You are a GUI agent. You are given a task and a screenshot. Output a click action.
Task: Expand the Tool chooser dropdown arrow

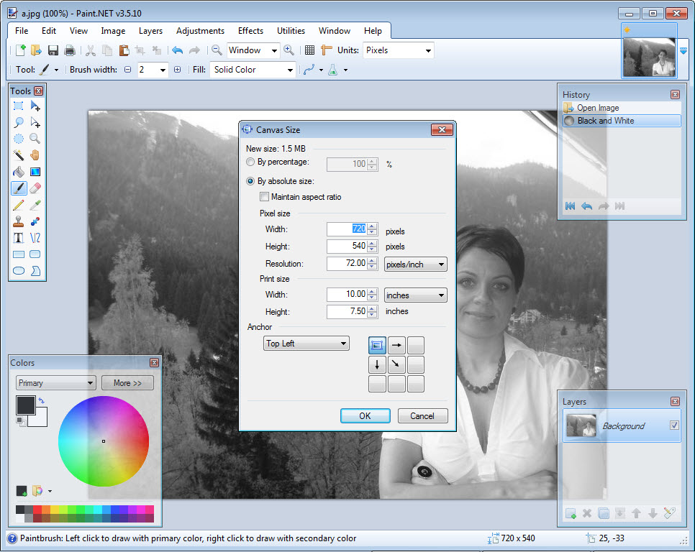(56, 70)
